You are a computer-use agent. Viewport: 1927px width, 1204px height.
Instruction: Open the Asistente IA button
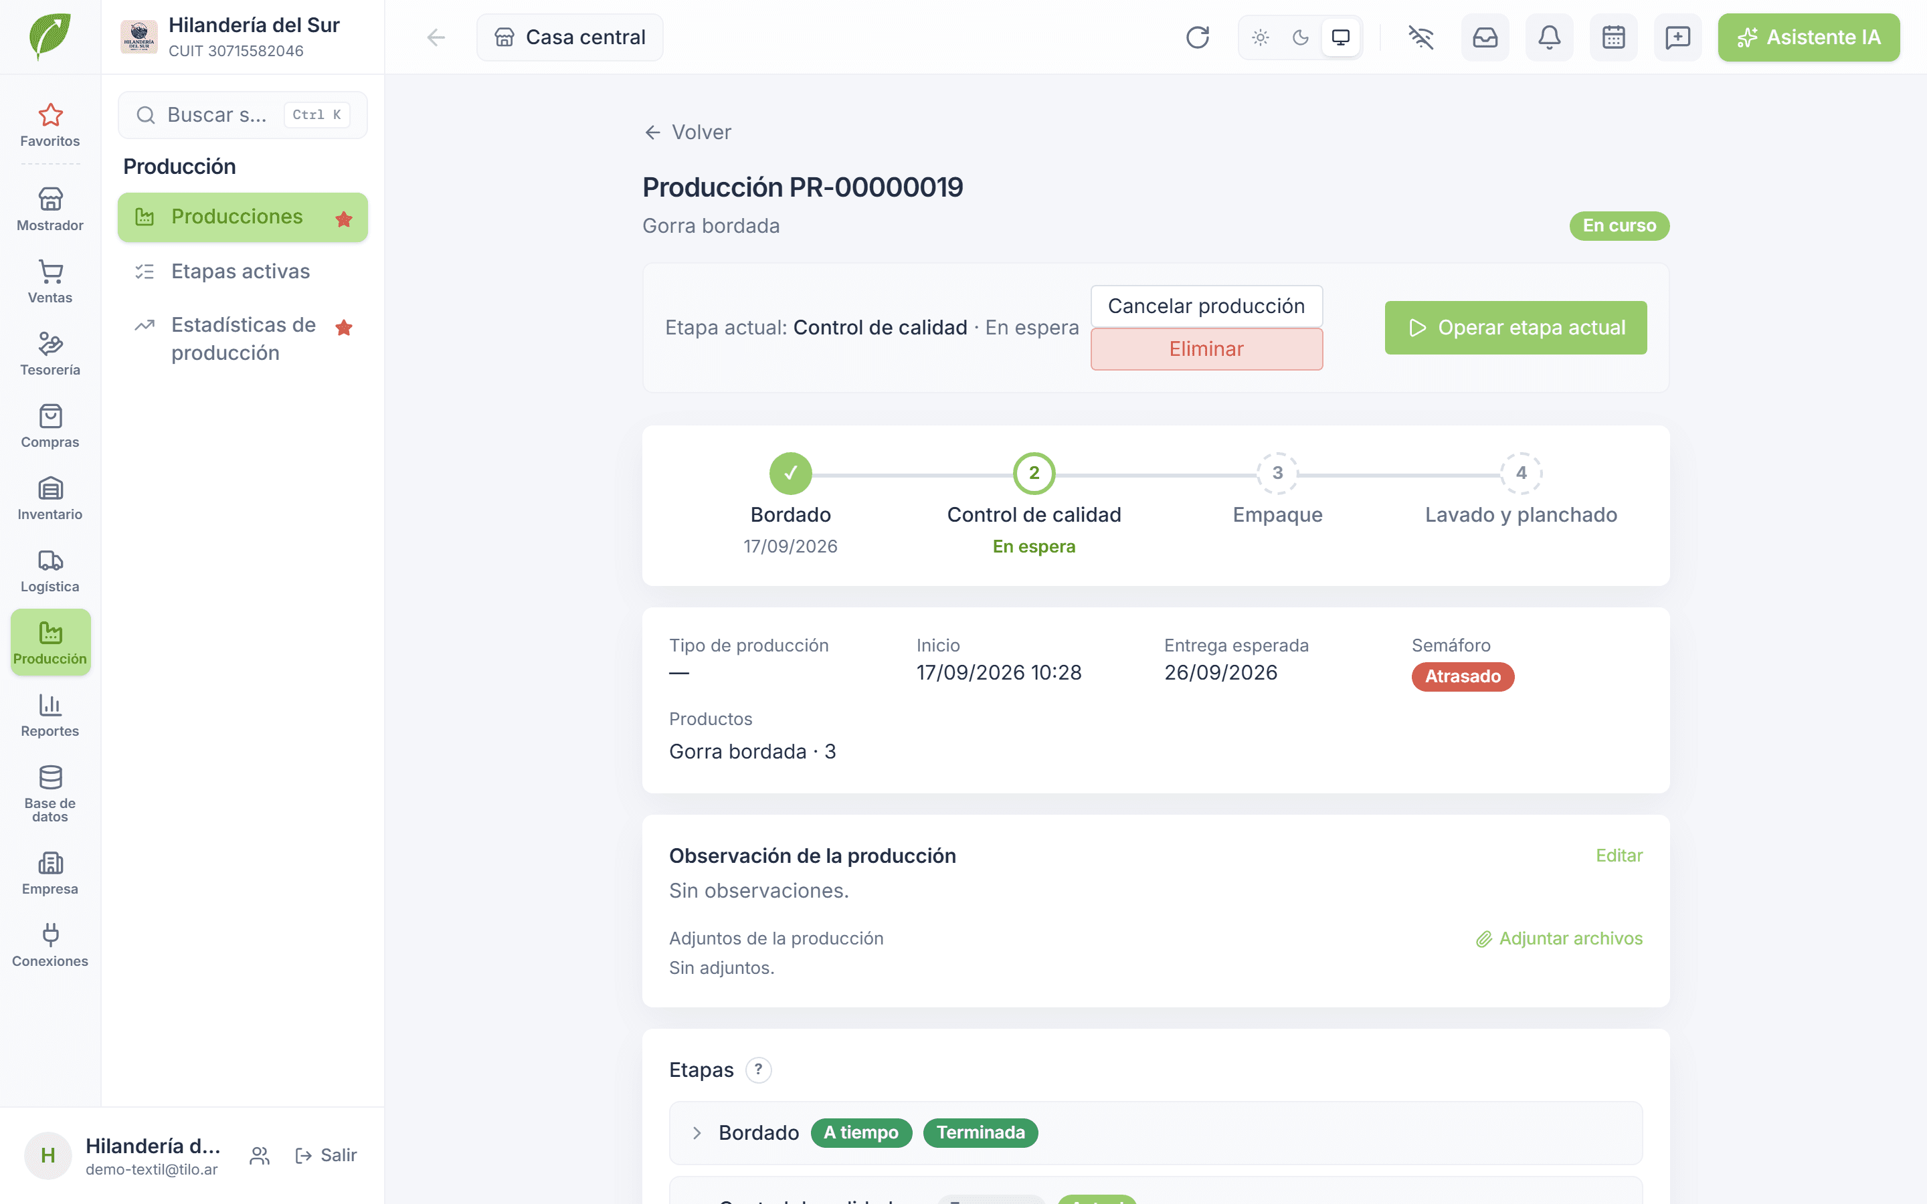[1809, 37]
